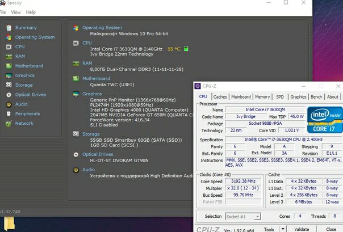Click the CPU-Z title bar app icon
The image size is (343, 232).
[x=198, y=86]
